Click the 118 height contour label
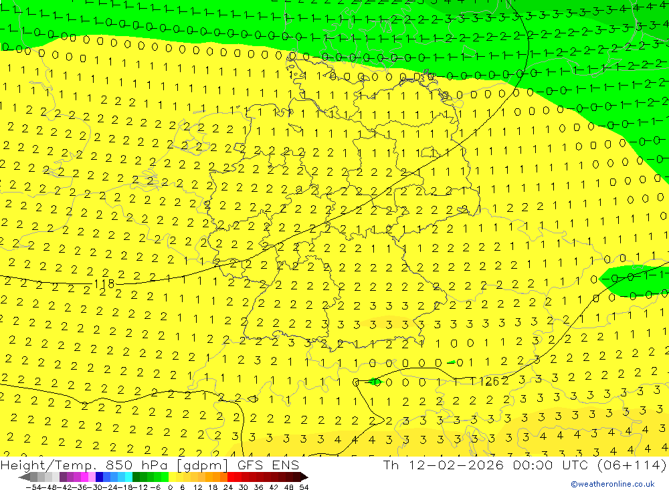Image resolution: width=669 pixels, height=490 pixels. (104, 283)
